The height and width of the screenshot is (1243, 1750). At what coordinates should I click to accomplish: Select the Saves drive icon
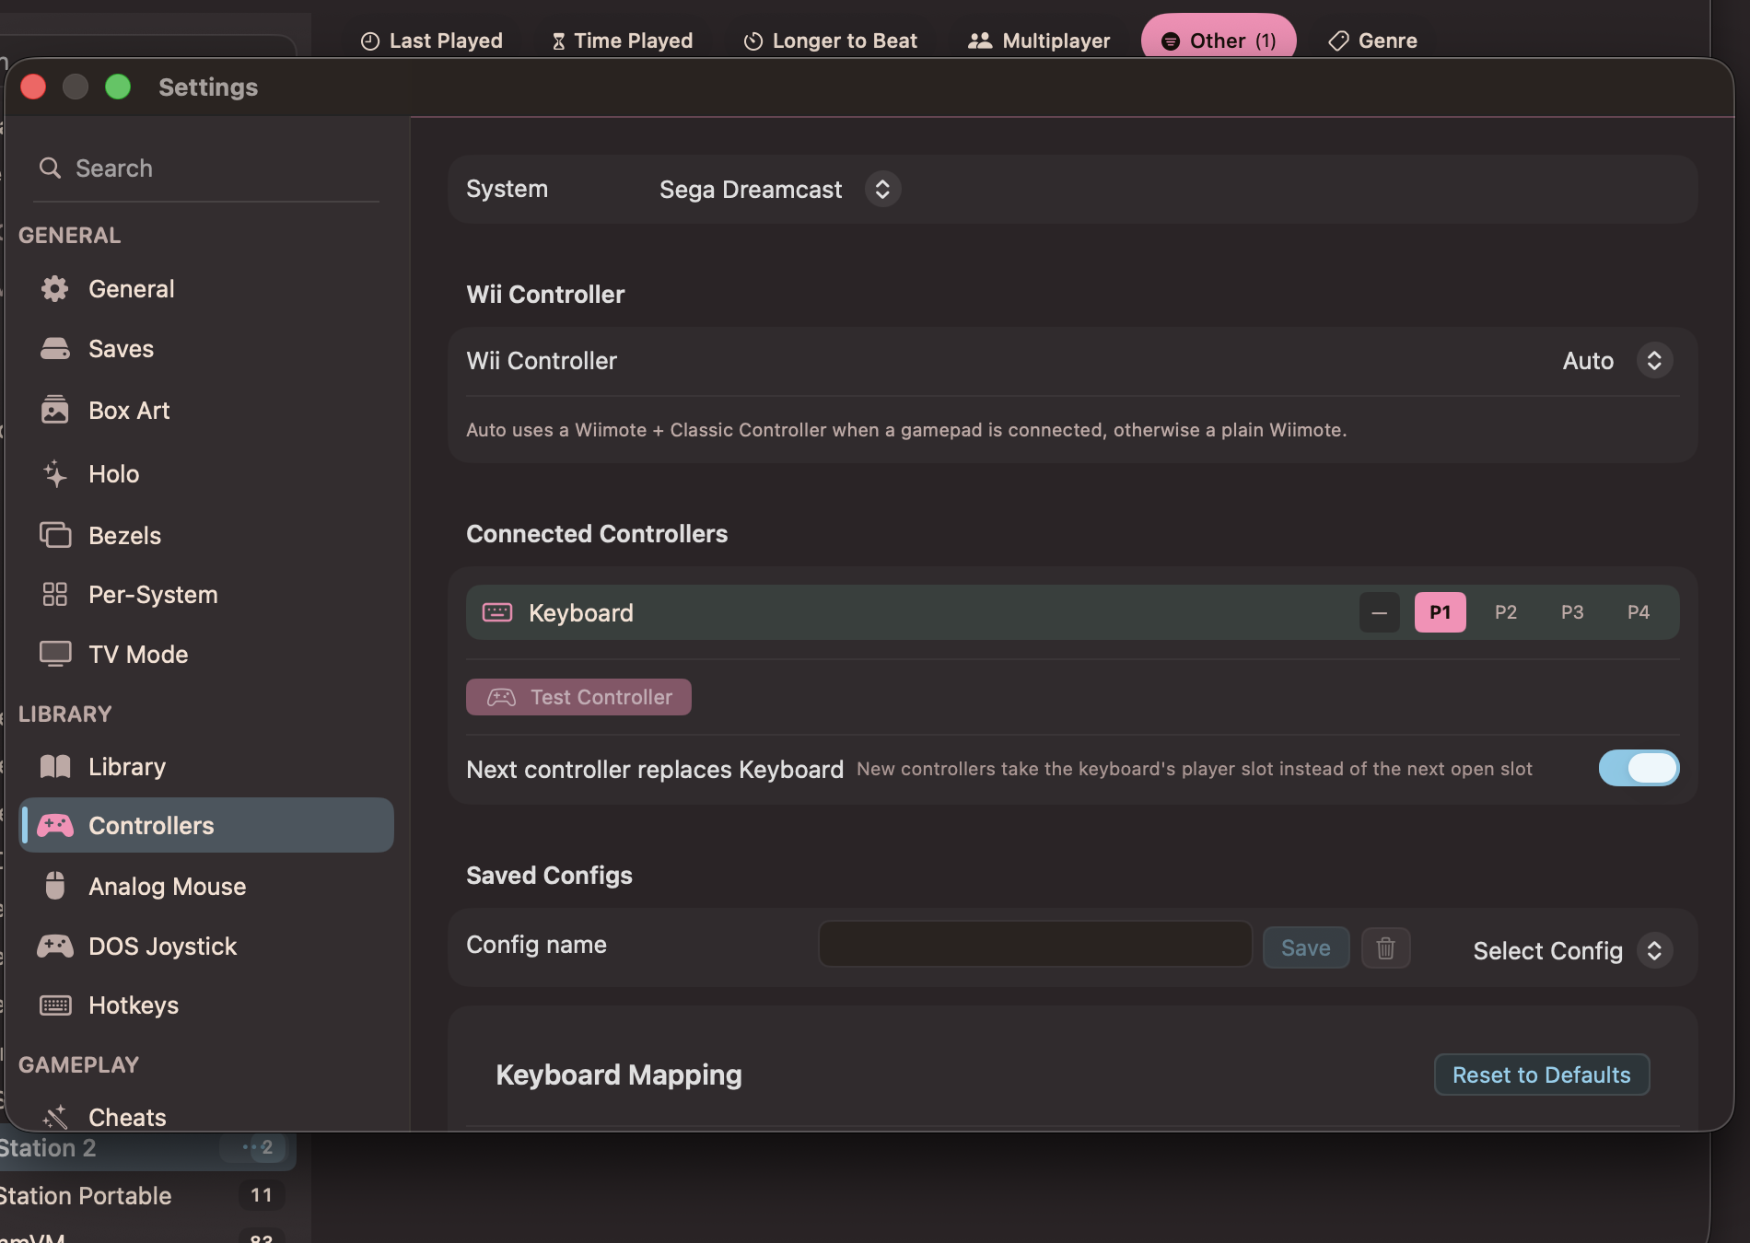pyautogui.click(x=54, y=349)
